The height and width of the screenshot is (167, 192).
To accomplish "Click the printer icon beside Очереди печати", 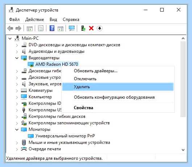I will (x=24, y=149).
